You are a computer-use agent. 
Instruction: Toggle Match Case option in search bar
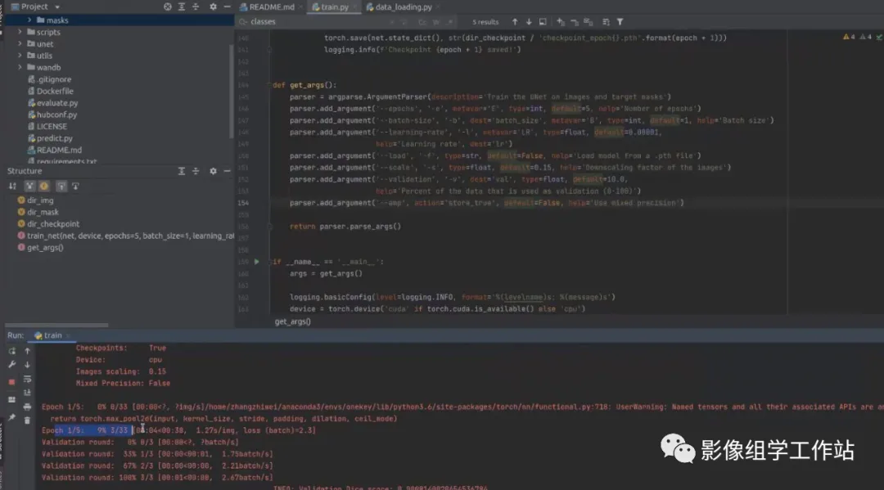tap(422, 22)
